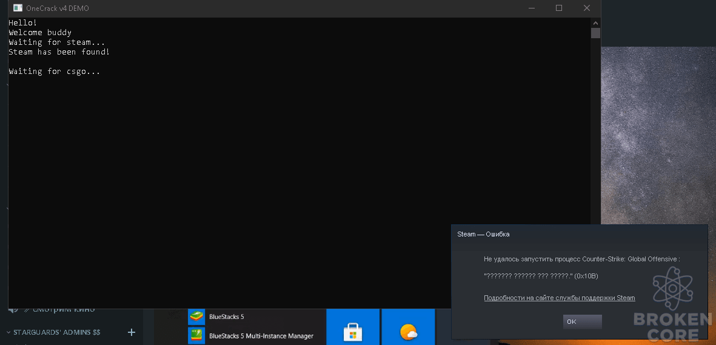Launch BlueStacks 5 via its app icon

196,317
